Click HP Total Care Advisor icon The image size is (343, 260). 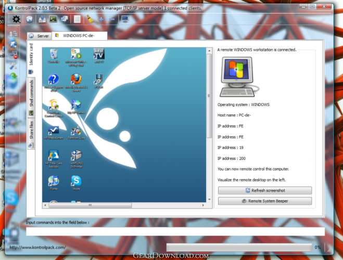tap(54, 159)
